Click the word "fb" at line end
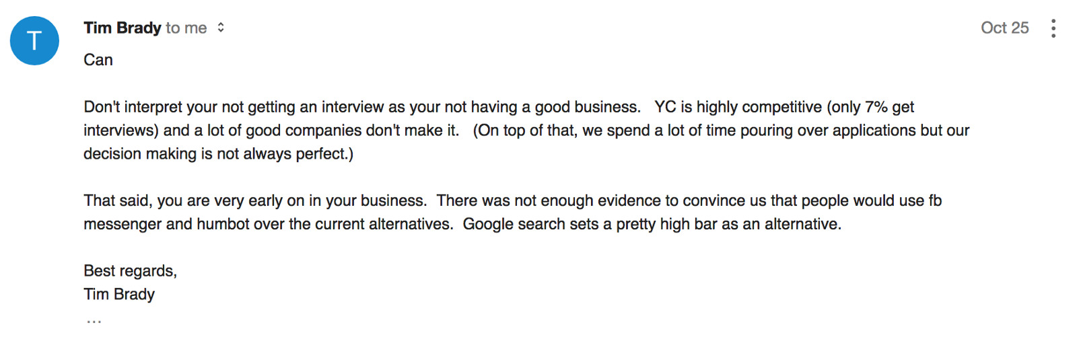 tap(935, 200)
